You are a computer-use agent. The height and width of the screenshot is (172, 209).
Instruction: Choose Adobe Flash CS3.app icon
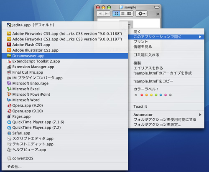coord(9,45)
